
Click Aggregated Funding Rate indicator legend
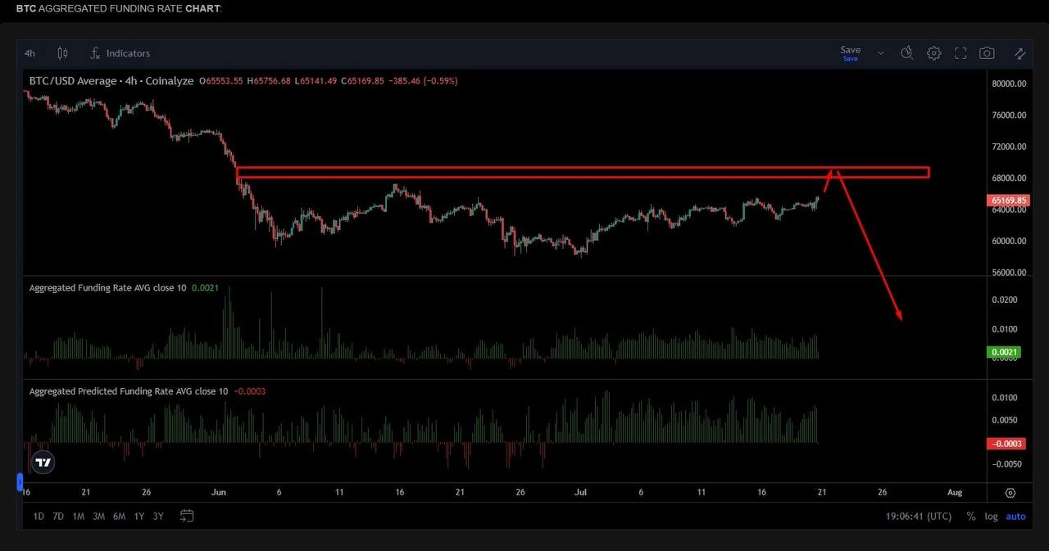pyautogui.click(x=107, y=288)
